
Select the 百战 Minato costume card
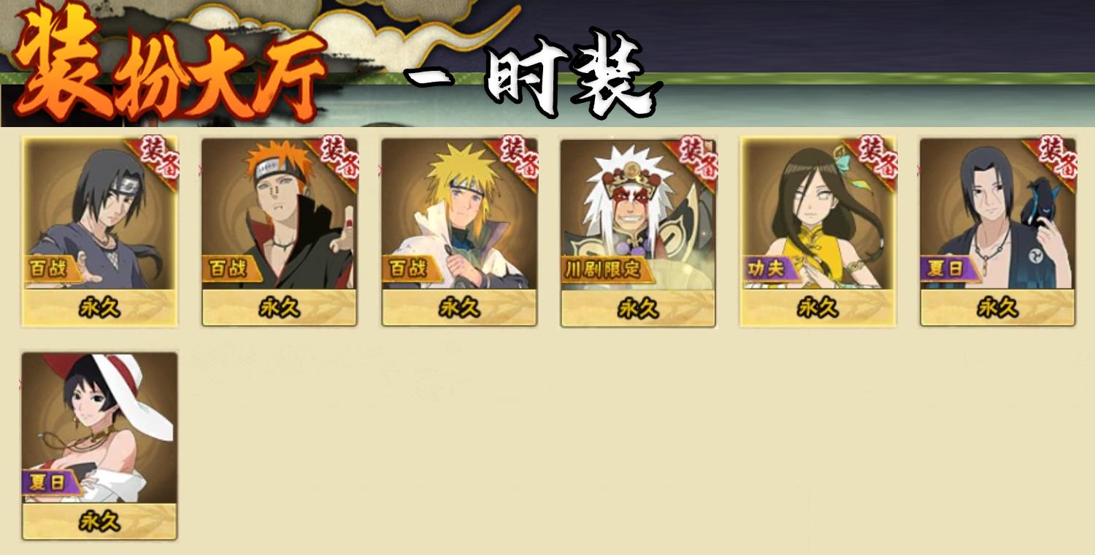point(459,231)
